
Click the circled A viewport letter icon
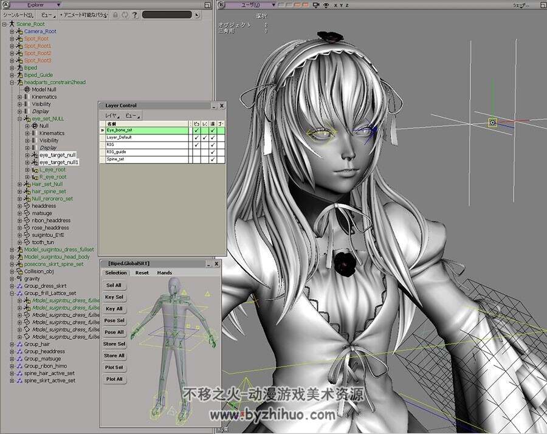click(5, 4)
